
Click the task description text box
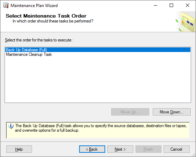coord(98,130)
